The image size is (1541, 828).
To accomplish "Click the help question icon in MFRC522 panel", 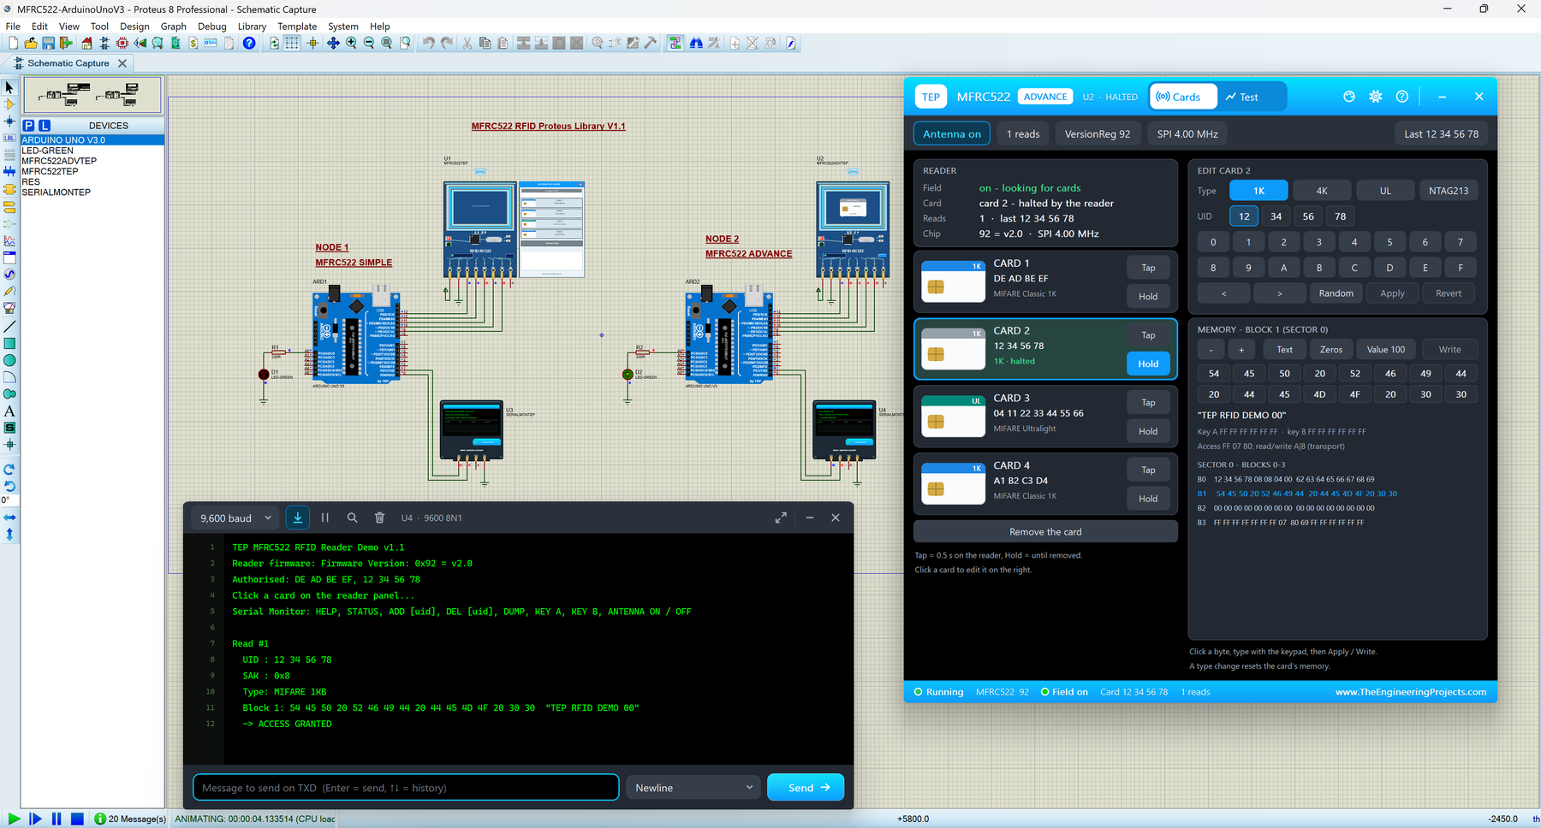I will (1402, 97).
